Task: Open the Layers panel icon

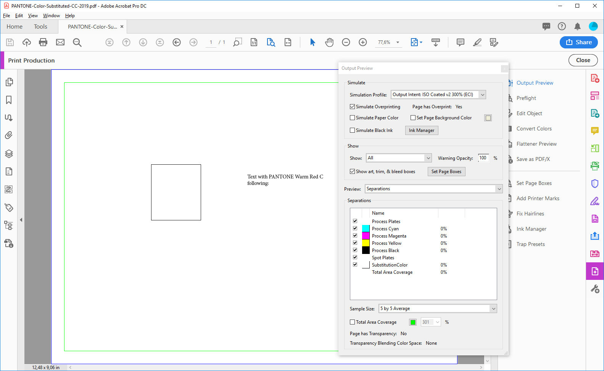Action: 9,154
